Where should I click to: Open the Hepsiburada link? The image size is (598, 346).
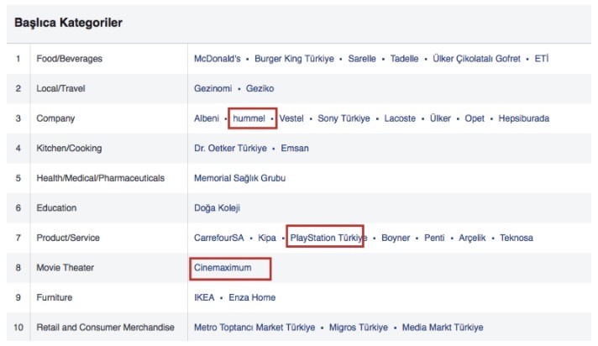click(524, 118)
